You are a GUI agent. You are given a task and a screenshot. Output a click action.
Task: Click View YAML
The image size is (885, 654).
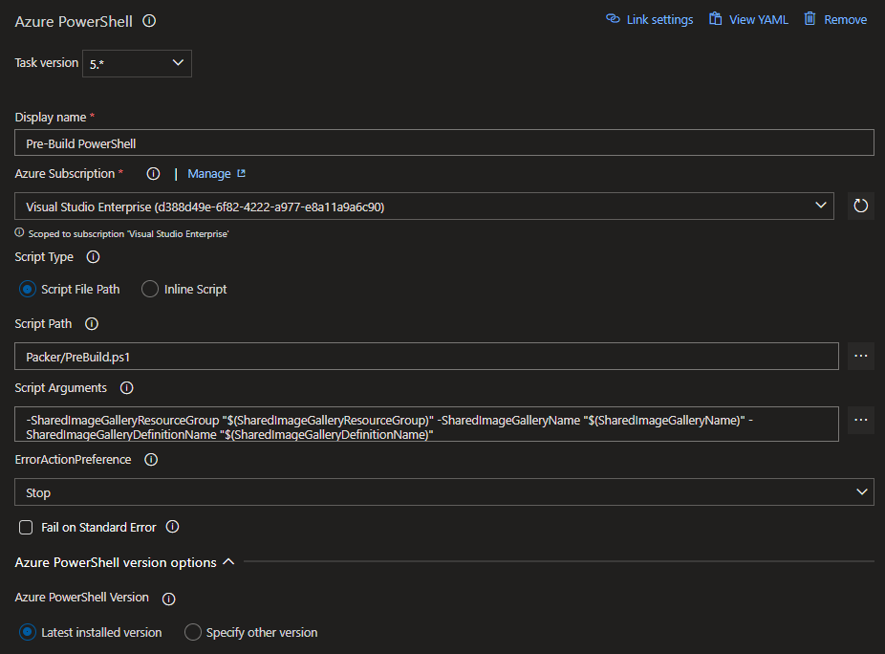point(748,19)
